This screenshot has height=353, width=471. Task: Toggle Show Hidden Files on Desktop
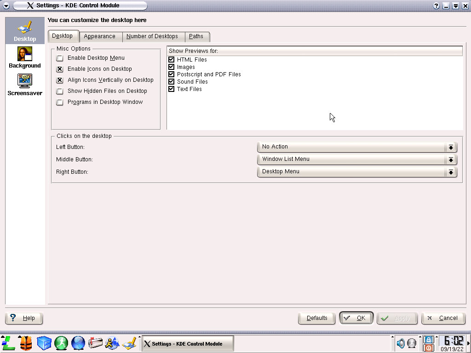tap(60, 91)
